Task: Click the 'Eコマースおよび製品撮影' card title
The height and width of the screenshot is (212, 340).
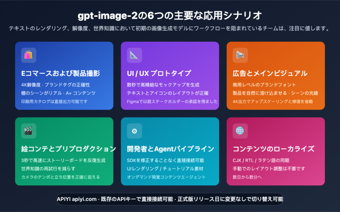Action: pos(61,74)
